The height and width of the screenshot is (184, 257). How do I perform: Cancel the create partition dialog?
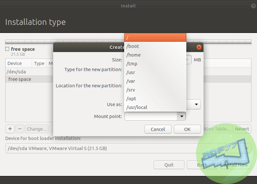(158, 129)
